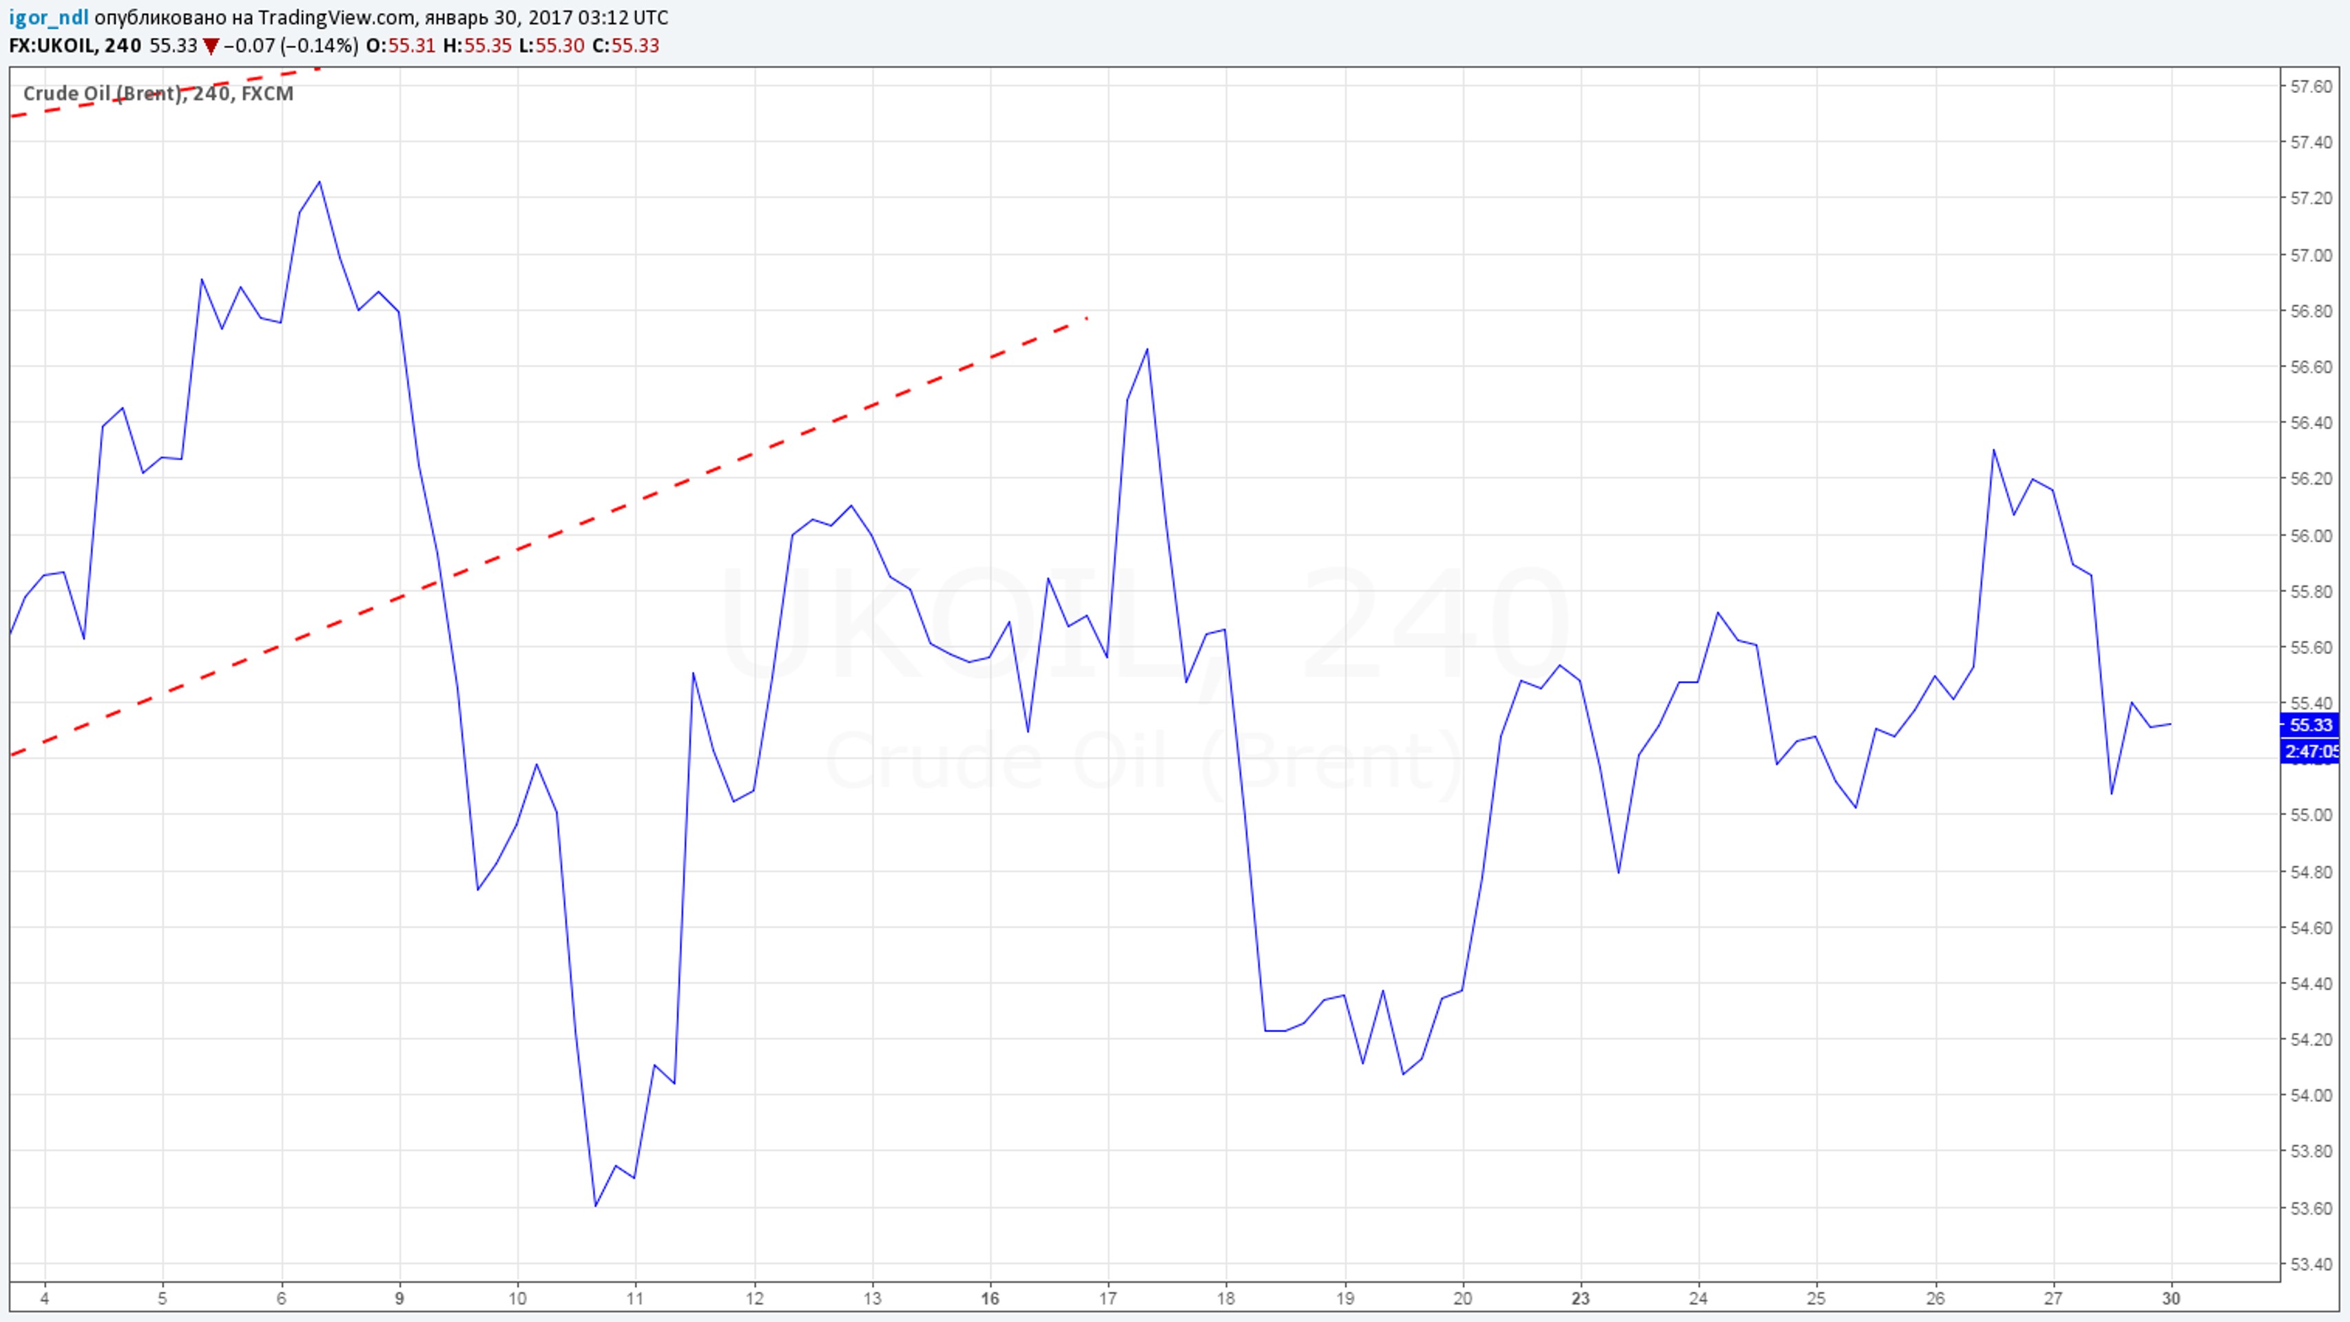Click the 57.60 price axis label
The image size is (2350, 1322).
coord(2311,87)
